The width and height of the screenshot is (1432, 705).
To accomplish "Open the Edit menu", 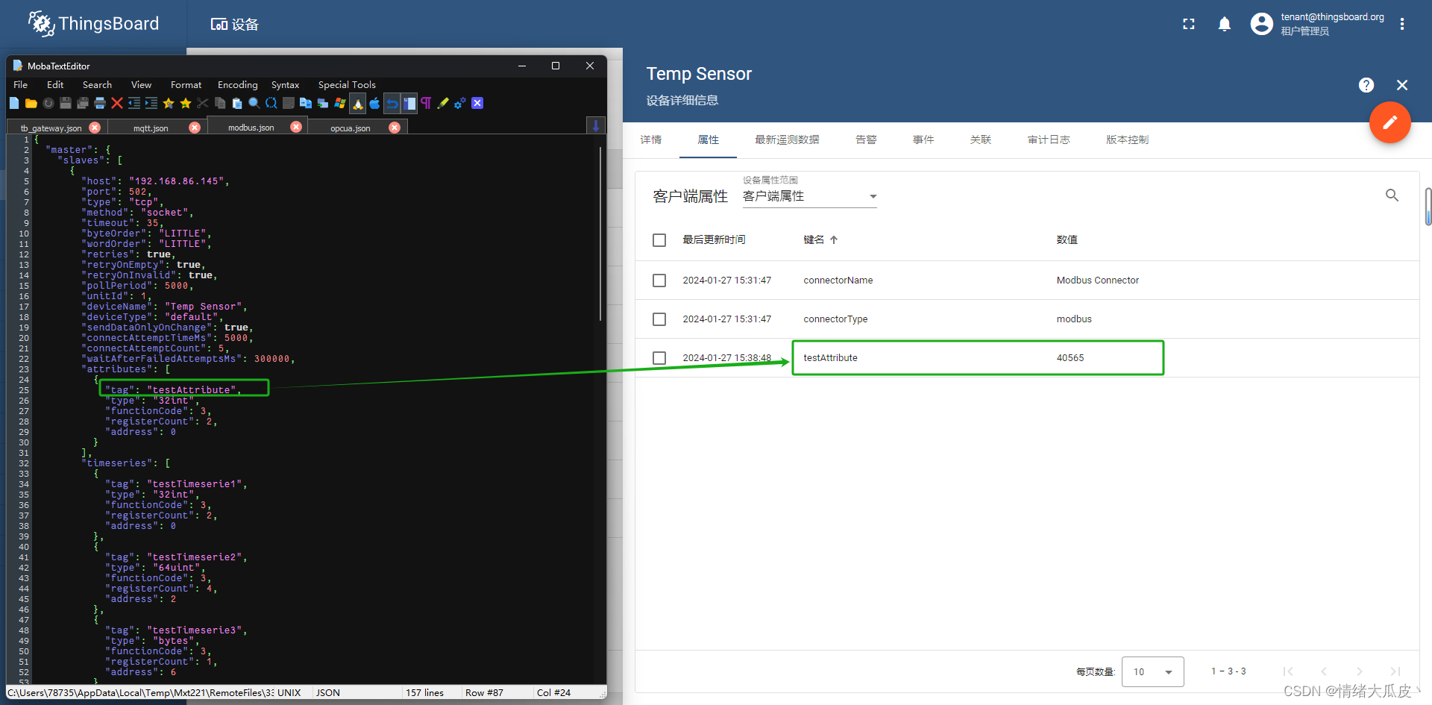I will [x=55, y=84].
